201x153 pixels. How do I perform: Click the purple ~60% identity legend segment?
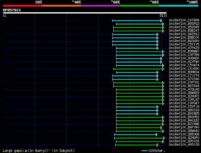tap(100, 6)
